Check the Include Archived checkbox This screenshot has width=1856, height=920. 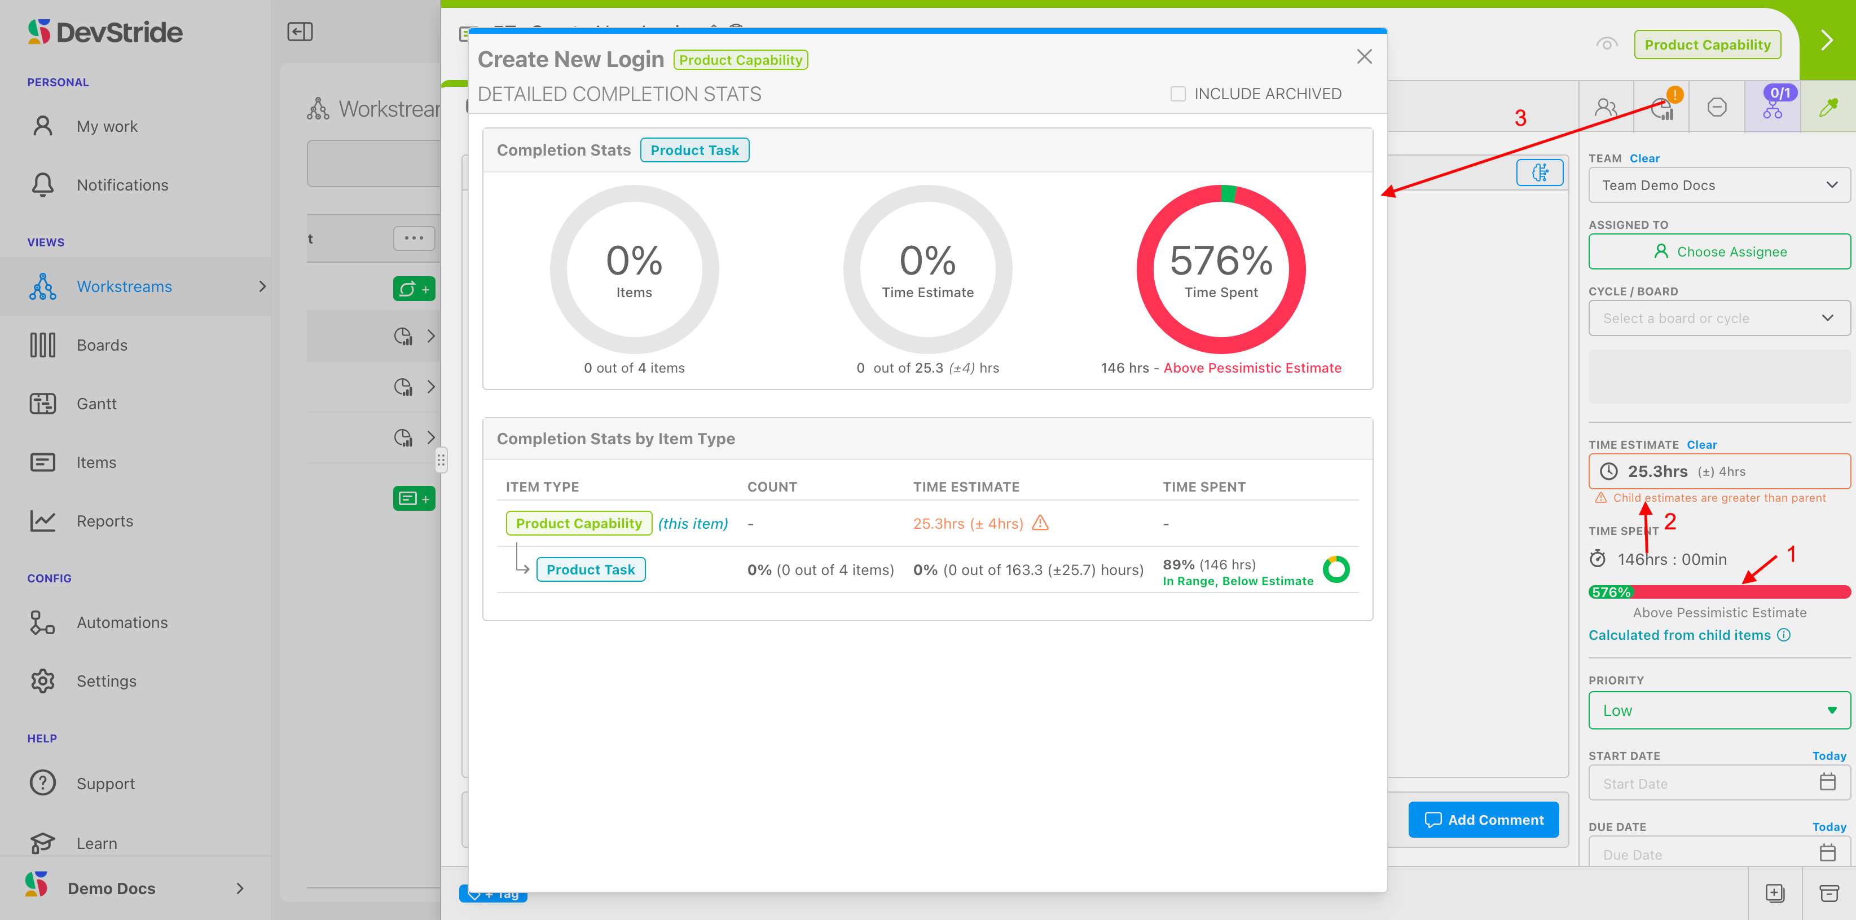(x=1178, y=94)
